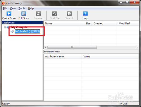Open the Help menu in menu bar

click(31, 8)
